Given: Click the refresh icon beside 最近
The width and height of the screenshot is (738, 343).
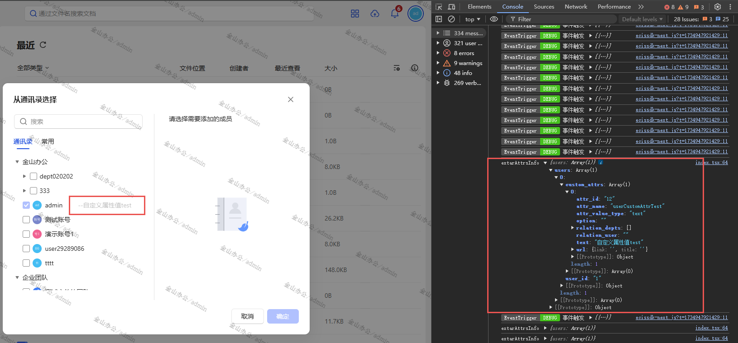Looking at the screenshot, I should [x=43, y=45].
